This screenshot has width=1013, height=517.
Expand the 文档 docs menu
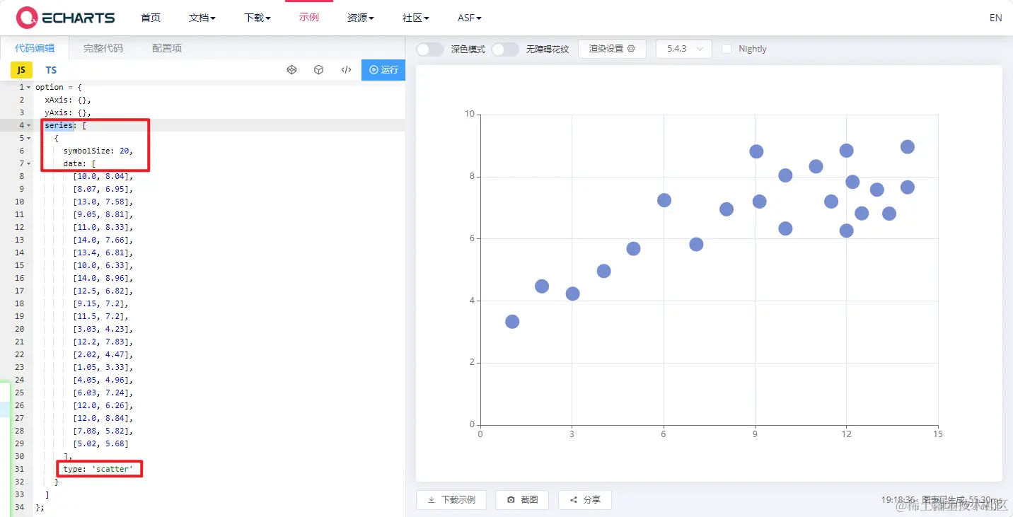[202, 18]
